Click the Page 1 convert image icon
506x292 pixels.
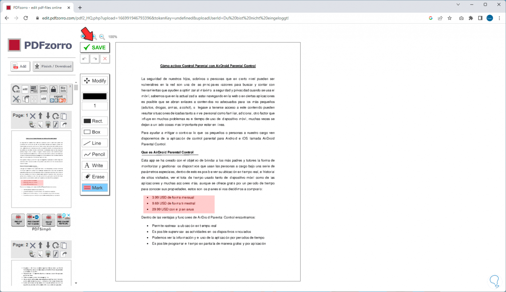(x=32, y=125)
